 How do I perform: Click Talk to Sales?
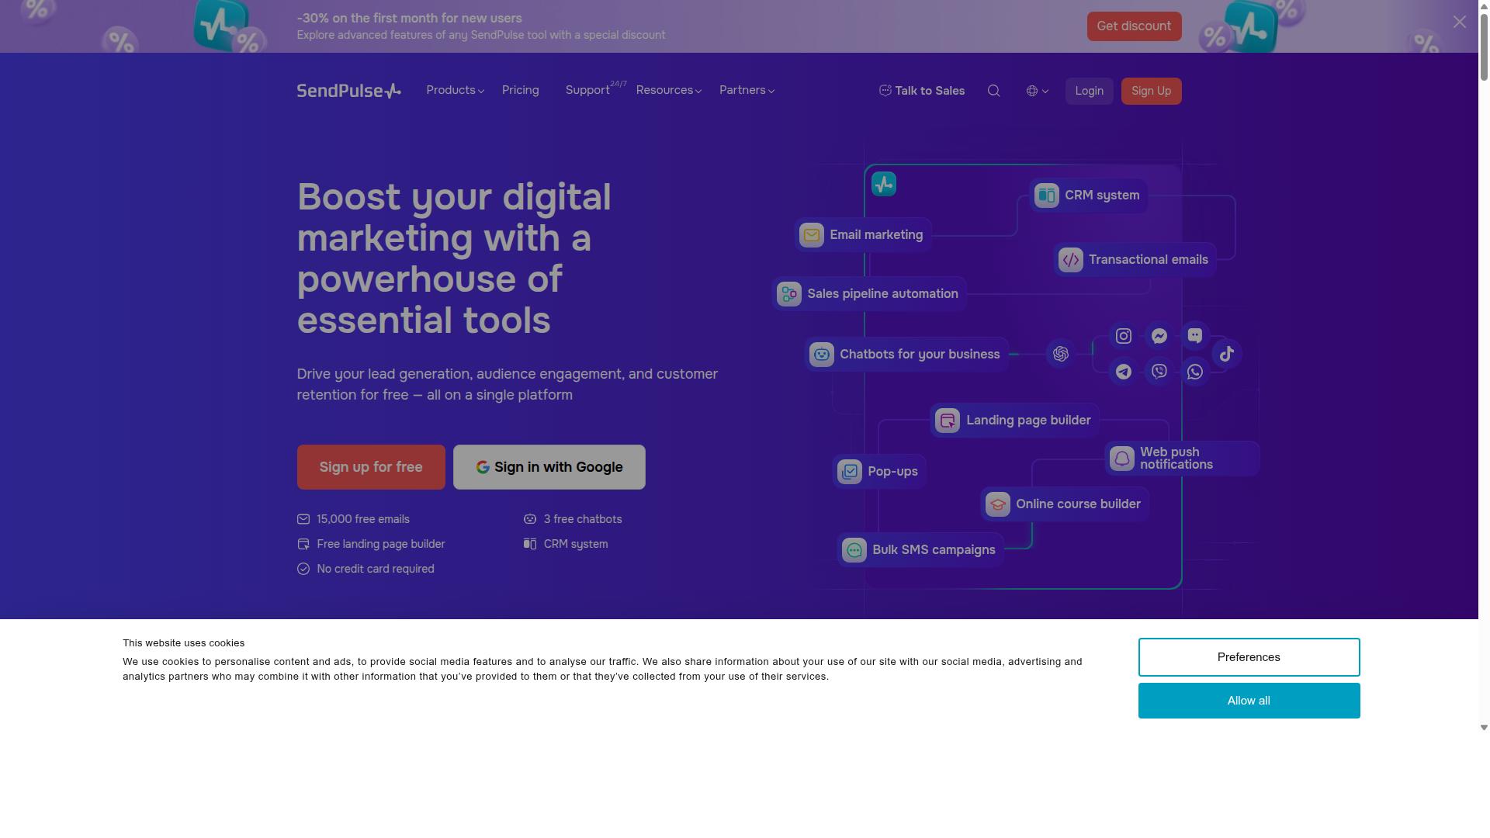click(x=922, y=91)
